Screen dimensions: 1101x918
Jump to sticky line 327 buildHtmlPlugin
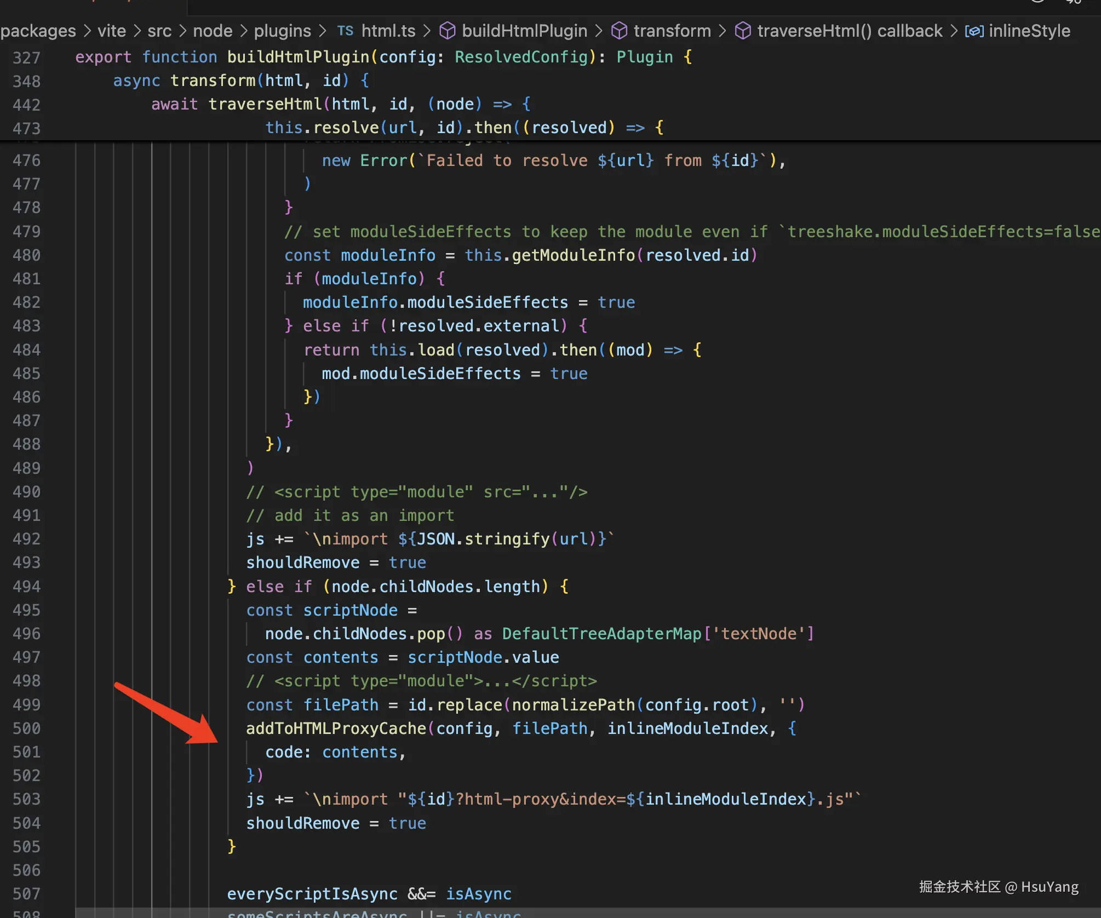click(299, 57)
